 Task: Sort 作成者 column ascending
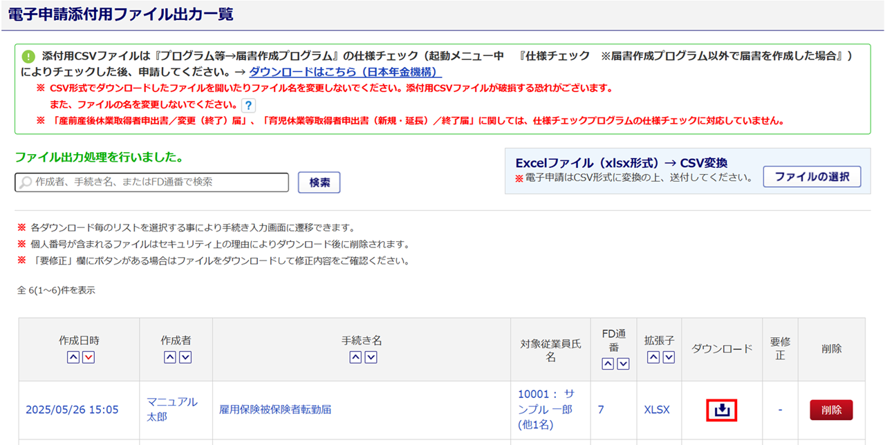click(169, 357)
